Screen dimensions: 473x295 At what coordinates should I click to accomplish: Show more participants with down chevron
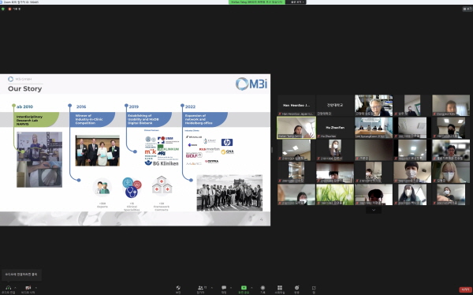click(374, 210)
